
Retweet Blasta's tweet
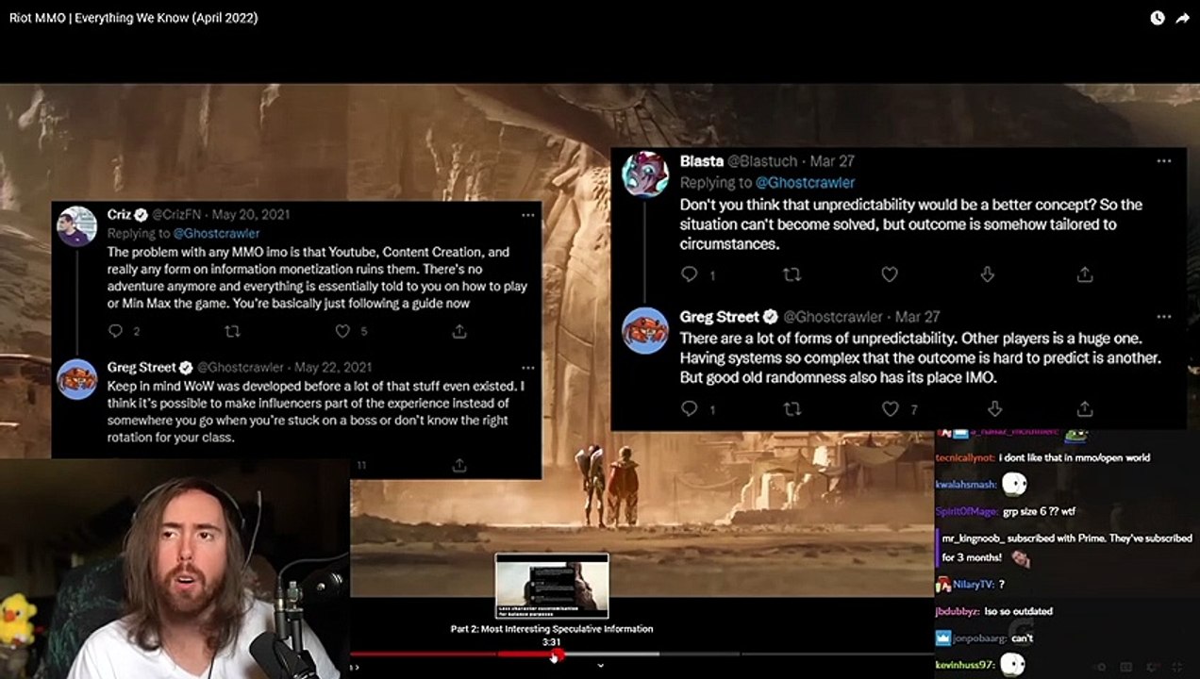[792, 274]
